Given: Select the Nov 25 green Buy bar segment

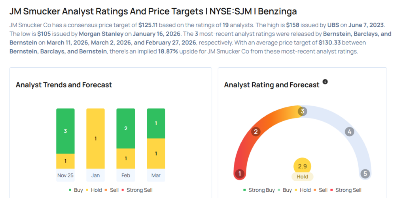Looking at the screenshot, I should coord(65,131).
